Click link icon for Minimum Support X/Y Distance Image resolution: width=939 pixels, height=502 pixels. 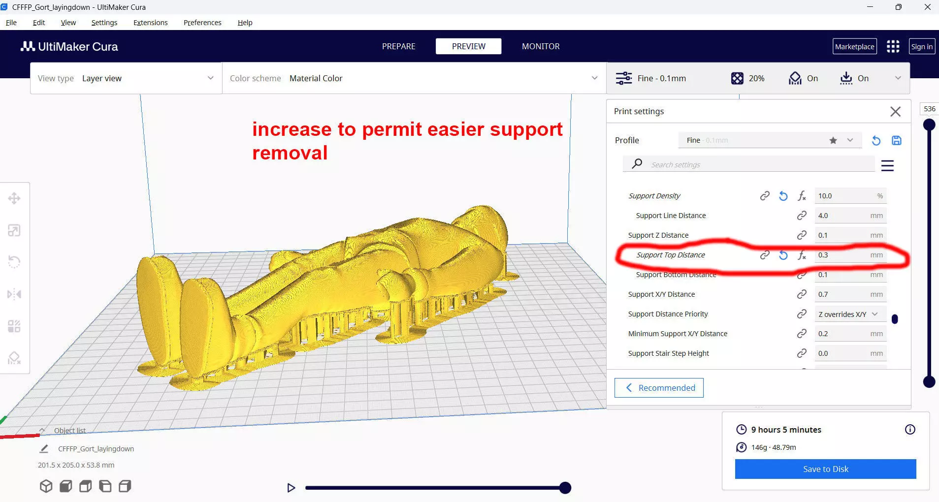tap(802, 334)
